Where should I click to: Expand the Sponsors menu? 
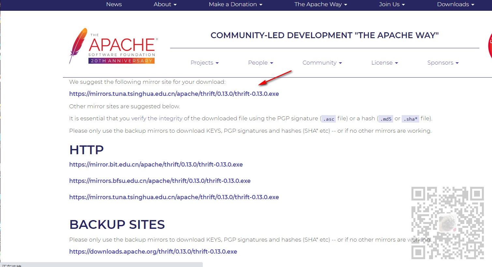tap(443, 63)
